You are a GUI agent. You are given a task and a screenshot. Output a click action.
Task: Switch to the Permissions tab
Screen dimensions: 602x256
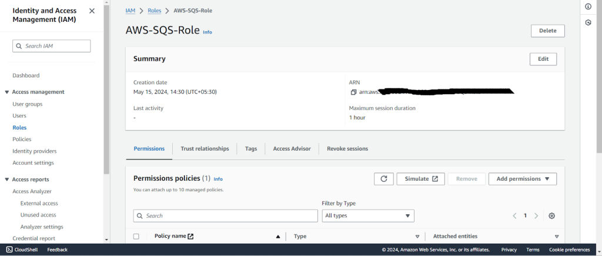tap(149, 149)
